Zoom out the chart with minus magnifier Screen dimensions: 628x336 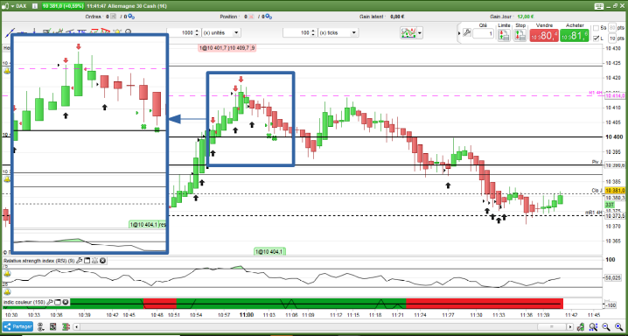tap(606, 326)
